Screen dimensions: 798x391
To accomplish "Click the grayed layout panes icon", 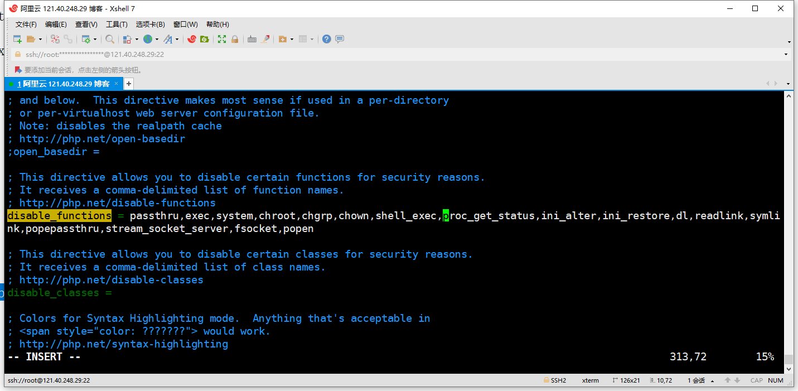I will (x=303, y=39).
